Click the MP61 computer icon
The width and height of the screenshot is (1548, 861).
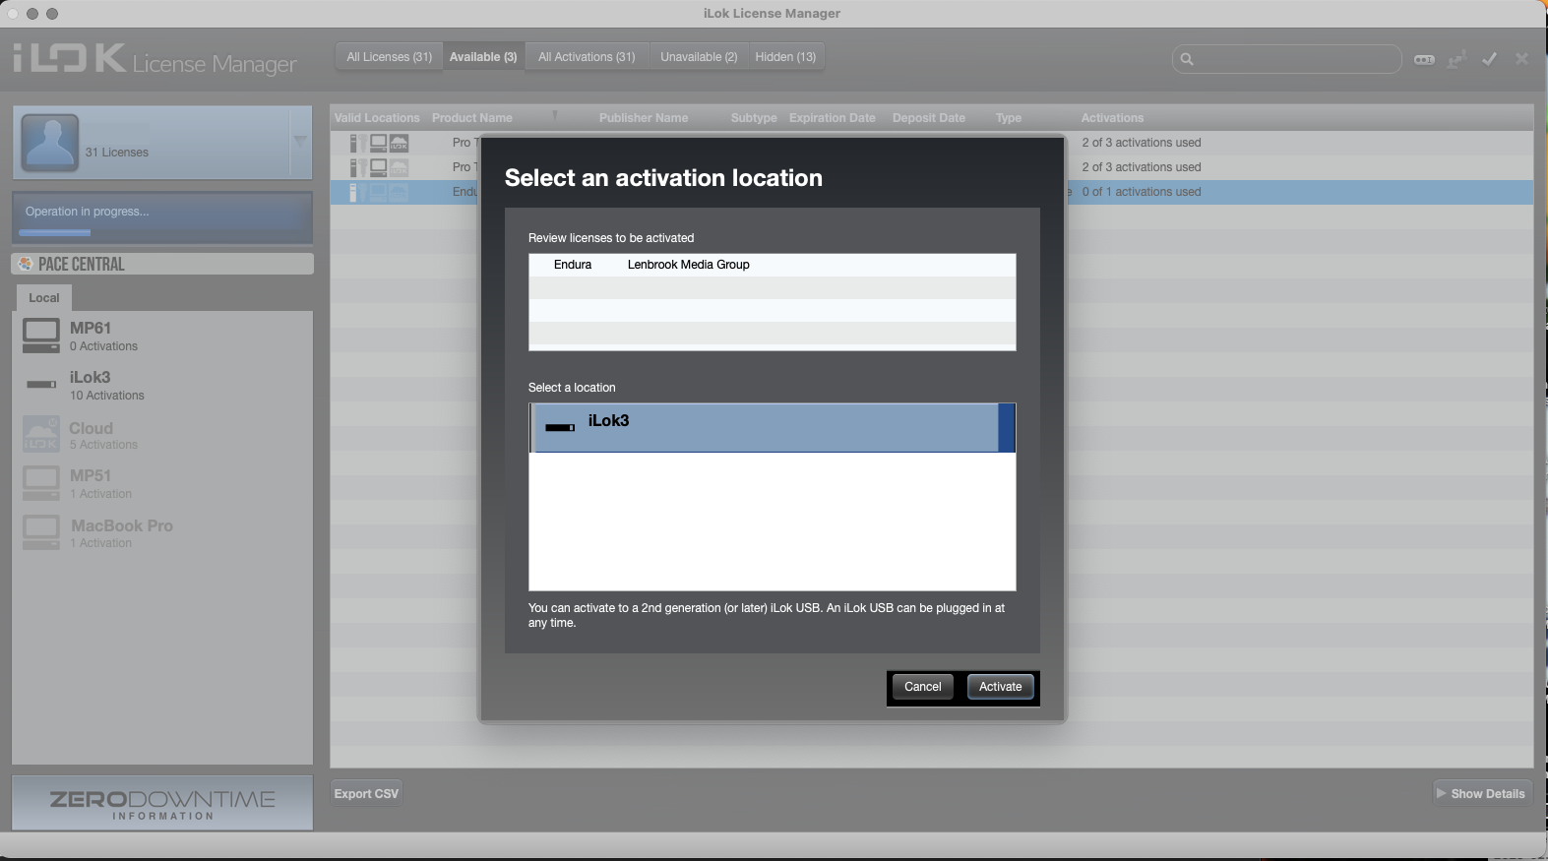(x=41, y=336)
